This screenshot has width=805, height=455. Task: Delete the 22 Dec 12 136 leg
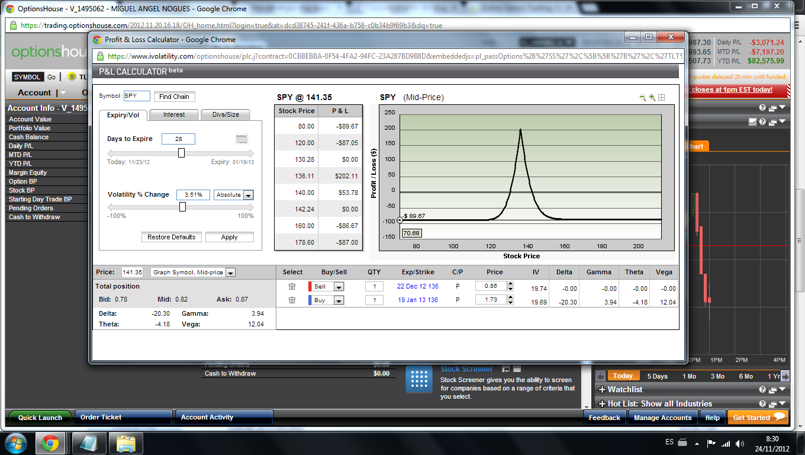pos(292,286)
